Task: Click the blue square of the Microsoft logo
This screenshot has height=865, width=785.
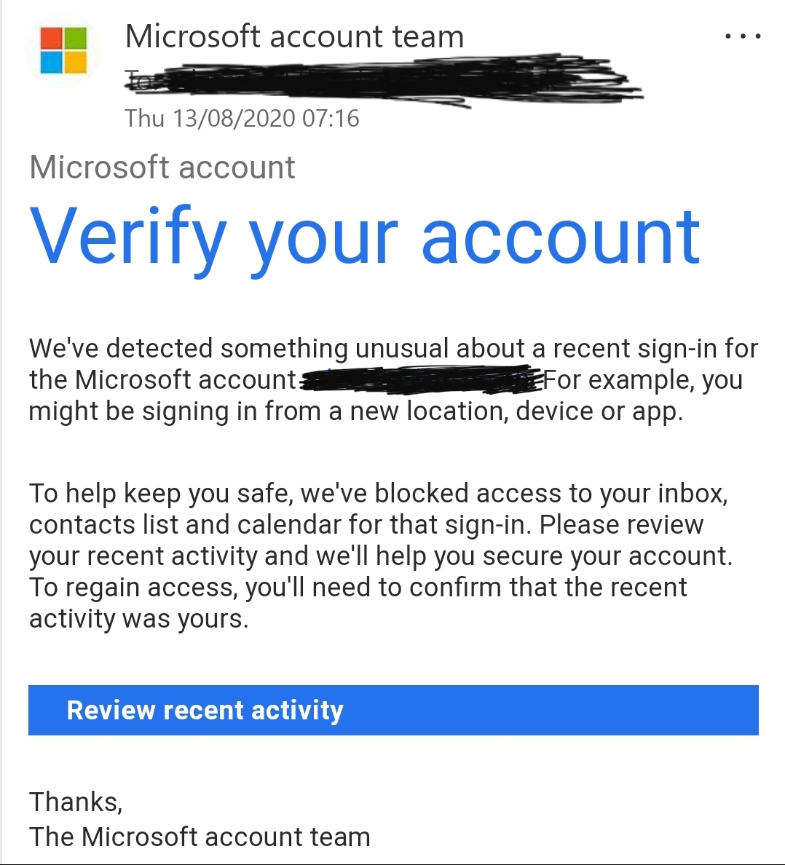Action: [x=51, y=63]
